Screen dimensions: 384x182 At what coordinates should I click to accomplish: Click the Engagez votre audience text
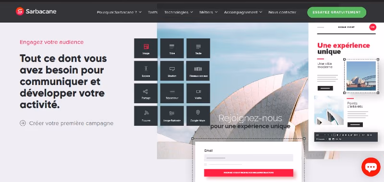click(52, 42)
